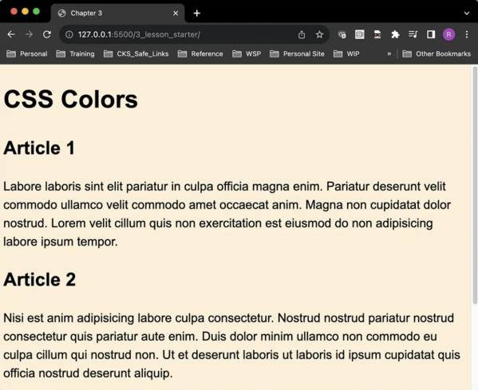
Task: Go back to the previous page
Action: (x=11, y=34)
